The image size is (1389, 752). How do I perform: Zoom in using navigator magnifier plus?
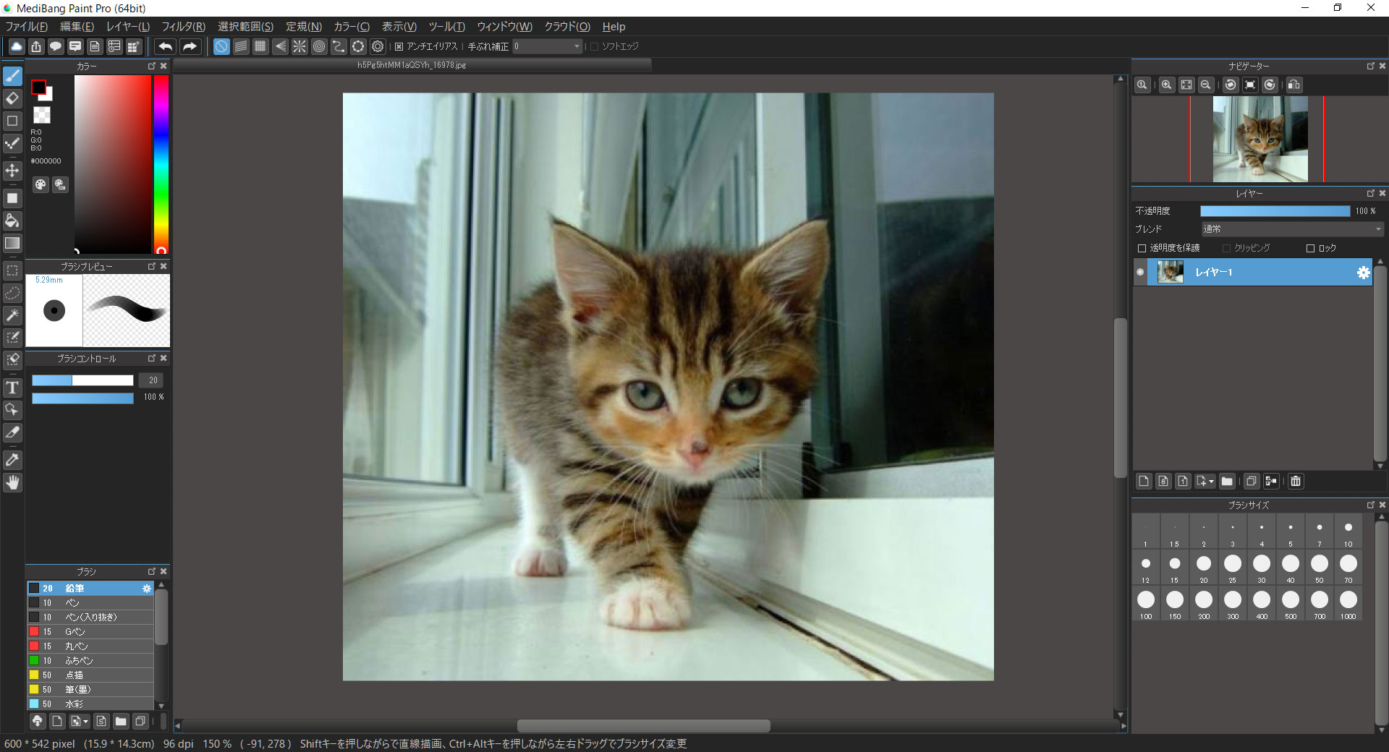point(1166,85)
